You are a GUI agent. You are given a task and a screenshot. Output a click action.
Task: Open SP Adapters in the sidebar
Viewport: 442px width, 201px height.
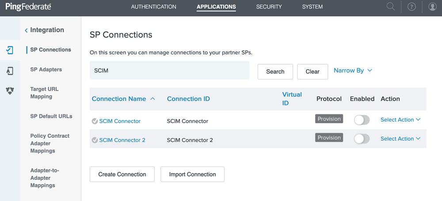46,69
